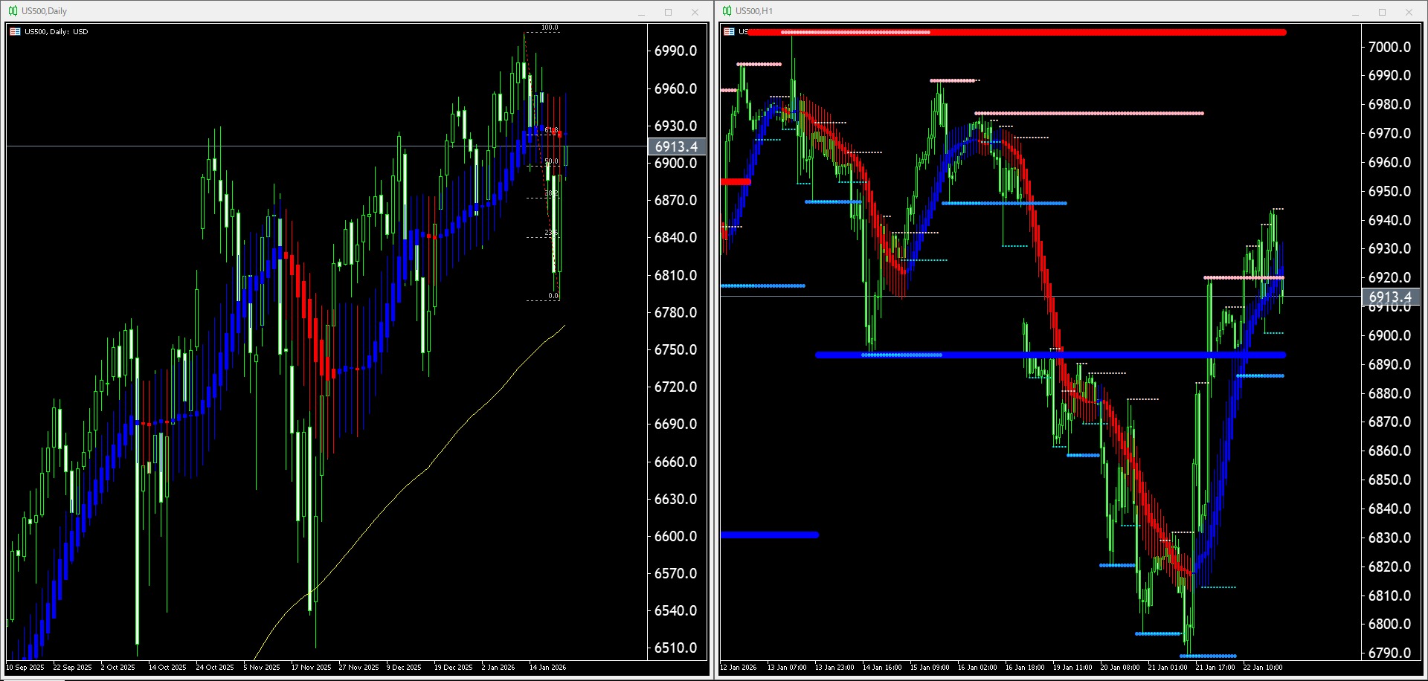Click 6750.0 on the Daily price scale
The width and height of the screenshot is (1428, 681).
[676, 349]
